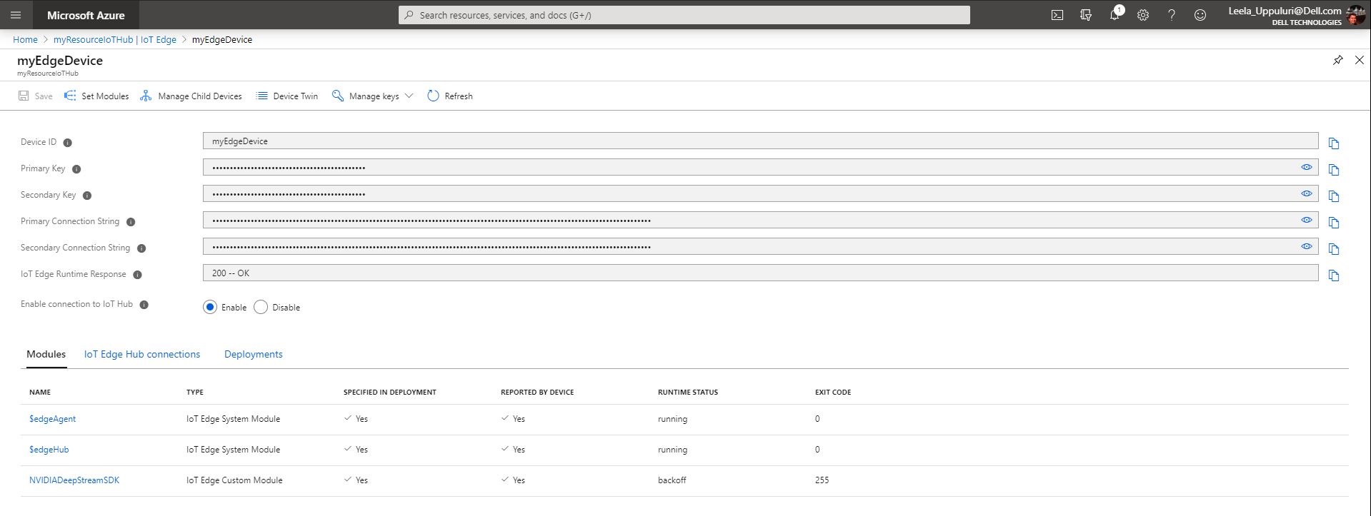Go to Home breadcrumb

click(x=25, y=39)
